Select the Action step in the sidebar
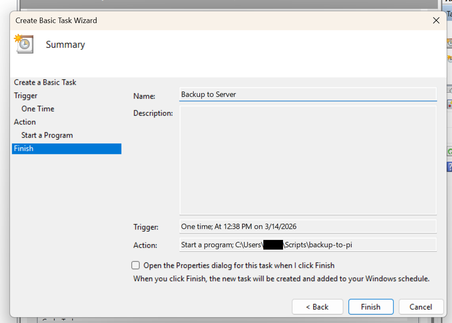Viewport: 452px width, 323px height. coord(25,122)
